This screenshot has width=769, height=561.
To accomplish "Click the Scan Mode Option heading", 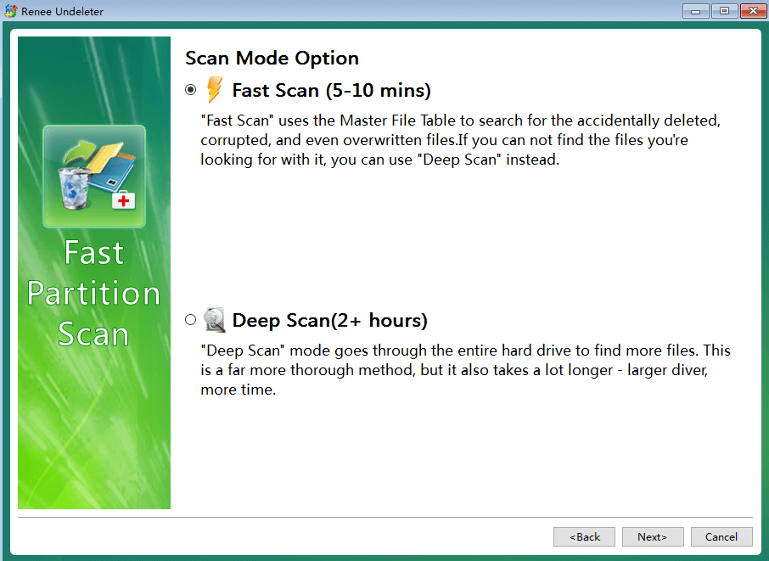I will tap(272, 58).
